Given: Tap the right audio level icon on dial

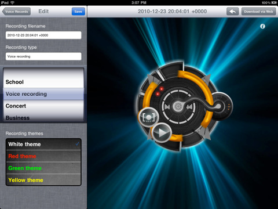Looking at the screenshot, I should (x=189, y=106).
